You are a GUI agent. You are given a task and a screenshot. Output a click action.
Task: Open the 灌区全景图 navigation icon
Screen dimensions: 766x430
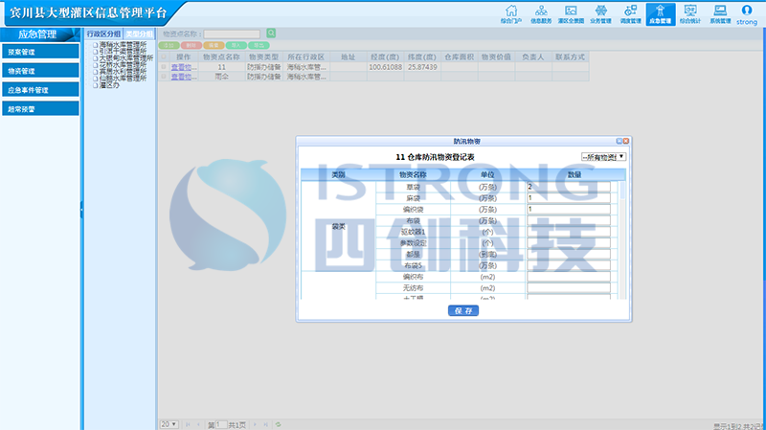coord(571,14)
